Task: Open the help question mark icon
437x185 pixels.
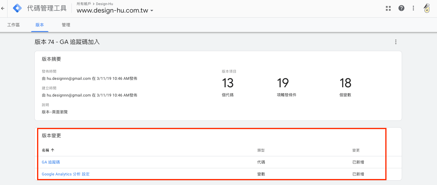Action: click(401, 8)
